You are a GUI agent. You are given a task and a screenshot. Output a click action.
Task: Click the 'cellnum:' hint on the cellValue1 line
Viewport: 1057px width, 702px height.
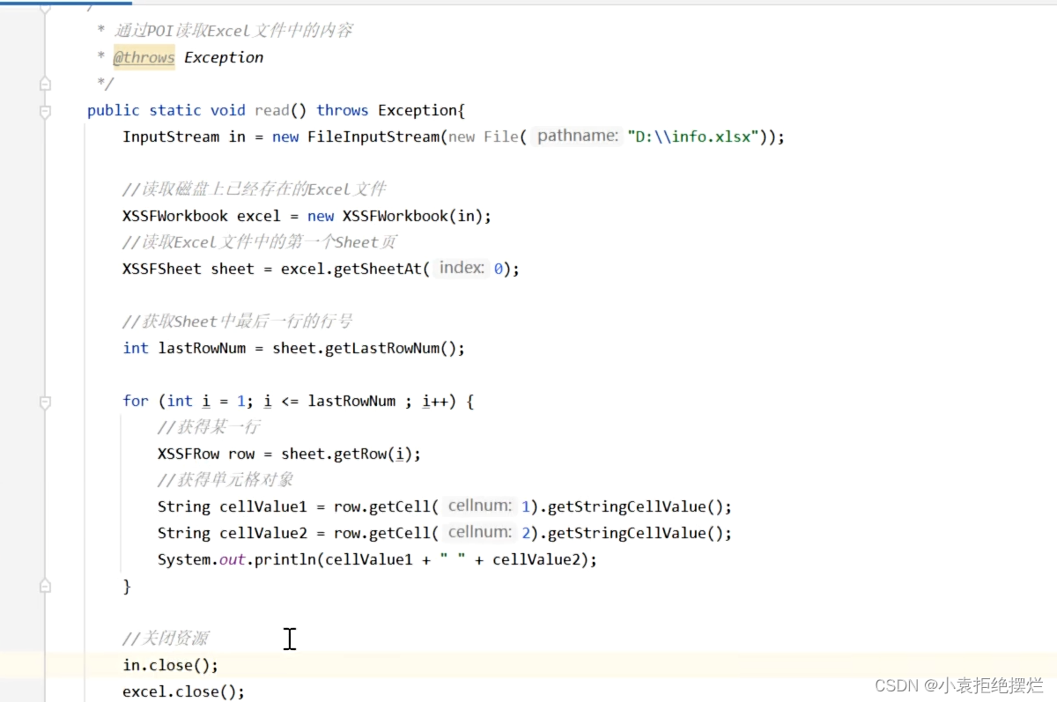pos(479,506)
